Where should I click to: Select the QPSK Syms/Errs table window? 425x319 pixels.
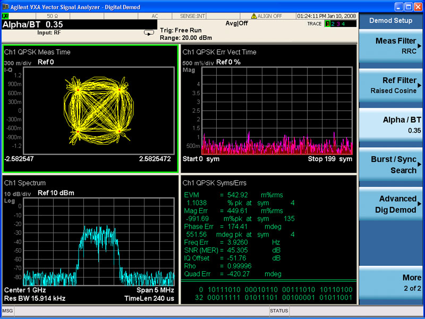(268, 239)
